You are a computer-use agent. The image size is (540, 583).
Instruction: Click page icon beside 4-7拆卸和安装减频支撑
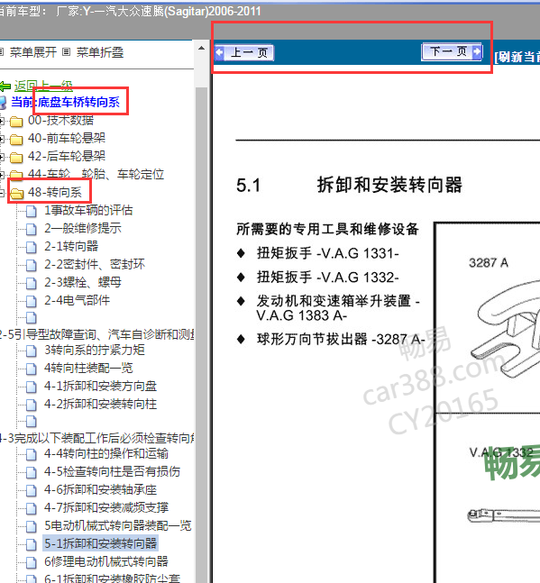pos(32,508)
